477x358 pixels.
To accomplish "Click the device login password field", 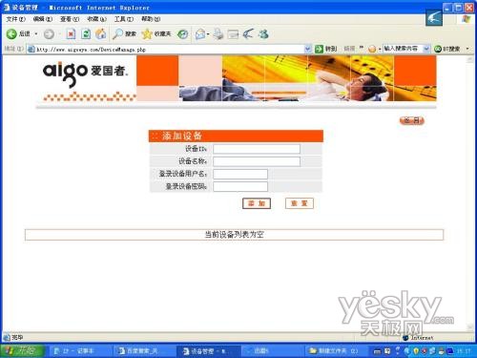I will click(x=240, y=186).
